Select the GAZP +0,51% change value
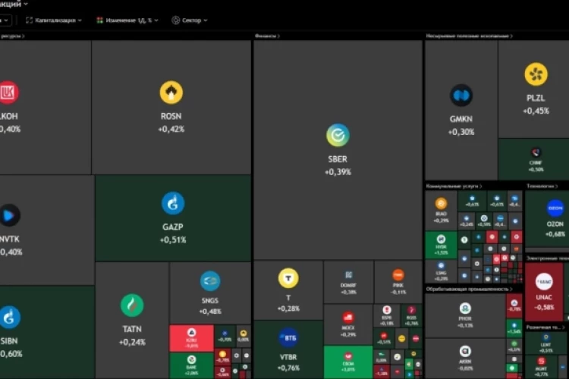The image size is (569, 379). [173, 240]
